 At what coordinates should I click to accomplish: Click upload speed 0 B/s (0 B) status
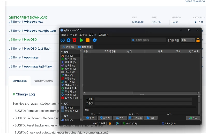click(169, 123)
